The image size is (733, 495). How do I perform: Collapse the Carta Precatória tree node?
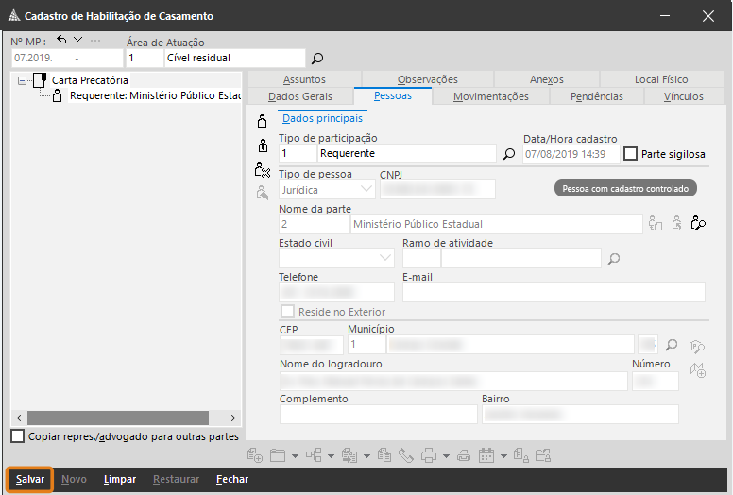click(x=22, y=81)
